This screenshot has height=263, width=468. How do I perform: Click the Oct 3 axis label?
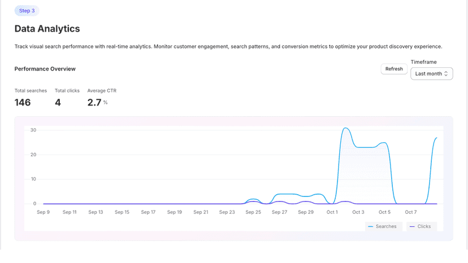tap(358, 212)
